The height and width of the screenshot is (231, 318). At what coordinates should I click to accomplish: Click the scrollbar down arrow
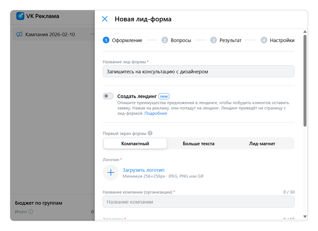305,217
